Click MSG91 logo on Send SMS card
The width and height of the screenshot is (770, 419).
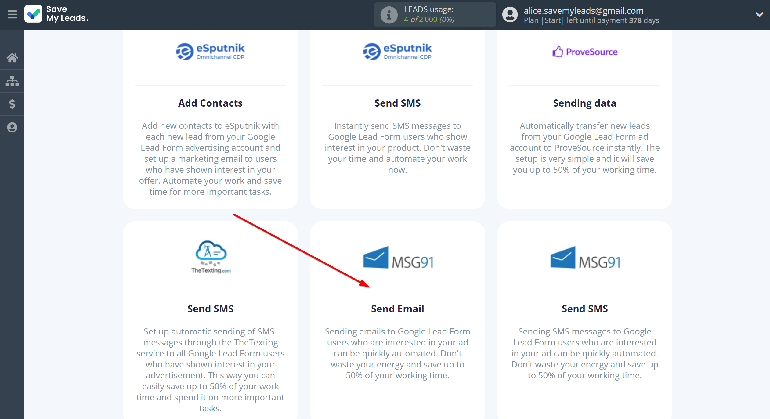(585, 258)
